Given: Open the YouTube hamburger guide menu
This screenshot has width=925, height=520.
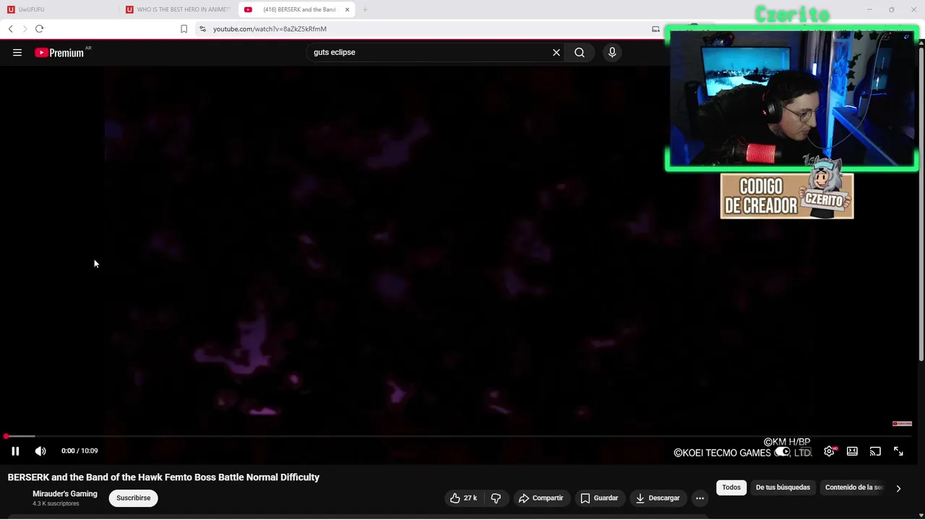Looking at the screenshot, I should 17,52.
